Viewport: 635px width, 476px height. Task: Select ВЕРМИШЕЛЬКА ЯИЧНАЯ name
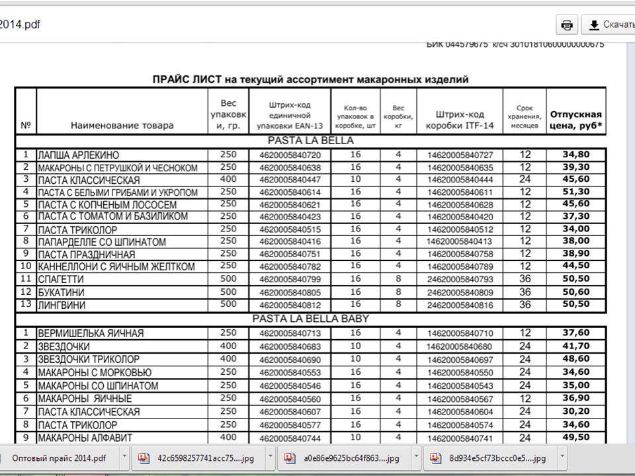91,333
